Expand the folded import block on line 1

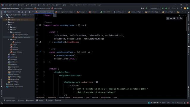(x=55, y=15)
